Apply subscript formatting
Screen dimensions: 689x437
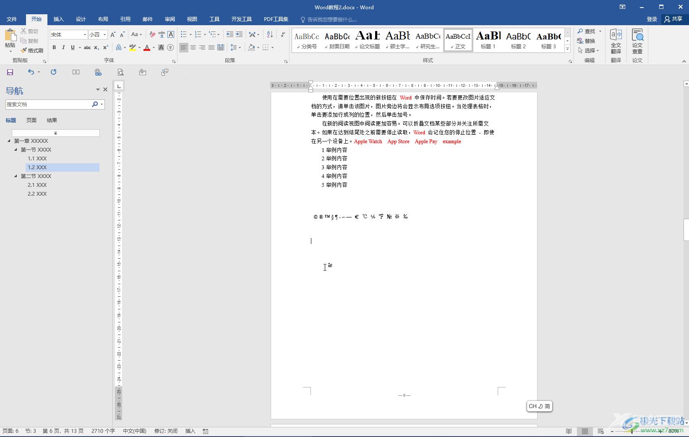[97, 47]
